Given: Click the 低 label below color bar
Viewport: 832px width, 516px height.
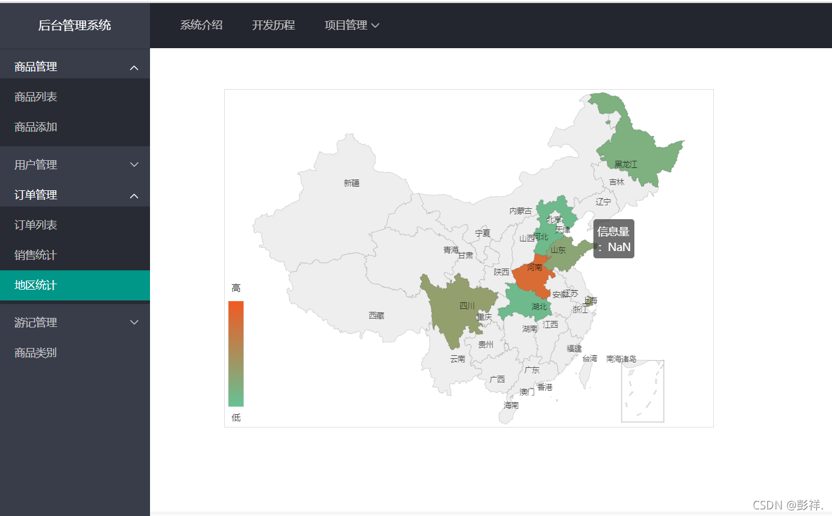Looking at the screenshot, I should [236, 417].
